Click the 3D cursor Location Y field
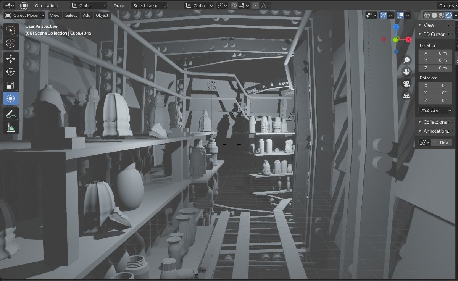The width and height of the screenshot is (458, 281). 435,60
